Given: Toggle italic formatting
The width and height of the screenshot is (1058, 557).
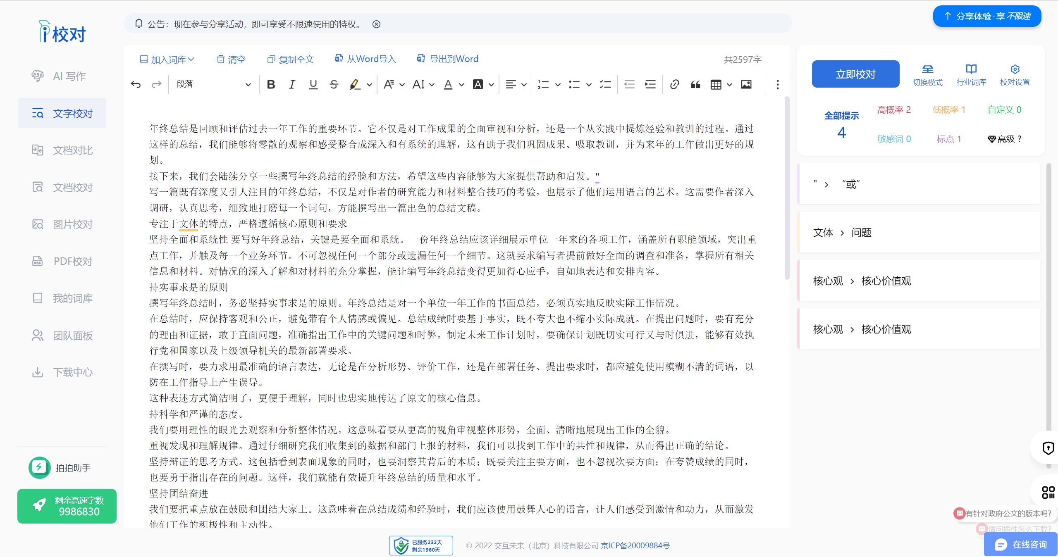Looking at the screenshot, I should coord(292,85).
